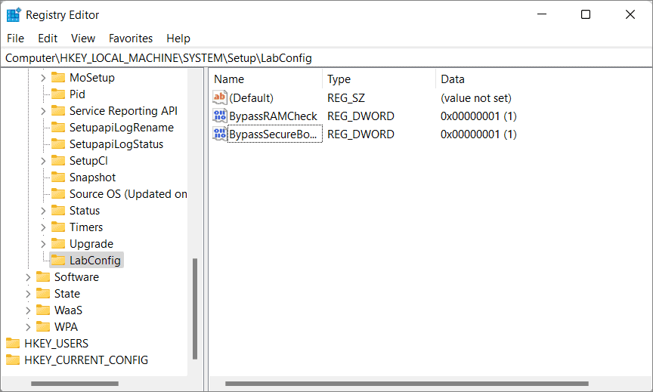Click the REG_SZ type cell
This screenshot has width=653, height=392.
(x=346, y=97)
